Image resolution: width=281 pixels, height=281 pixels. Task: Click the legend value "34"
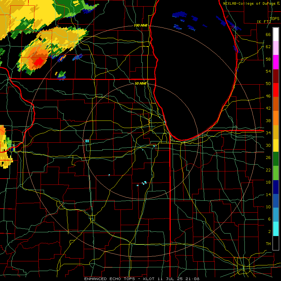pos(268,133)
